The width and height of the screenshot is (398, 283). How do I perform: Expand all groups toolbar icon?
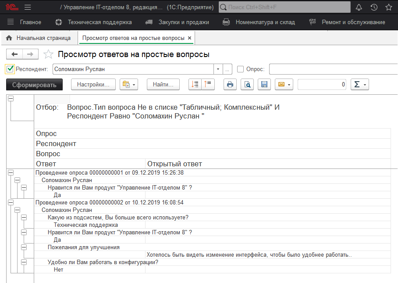click(x=195, y=84)
